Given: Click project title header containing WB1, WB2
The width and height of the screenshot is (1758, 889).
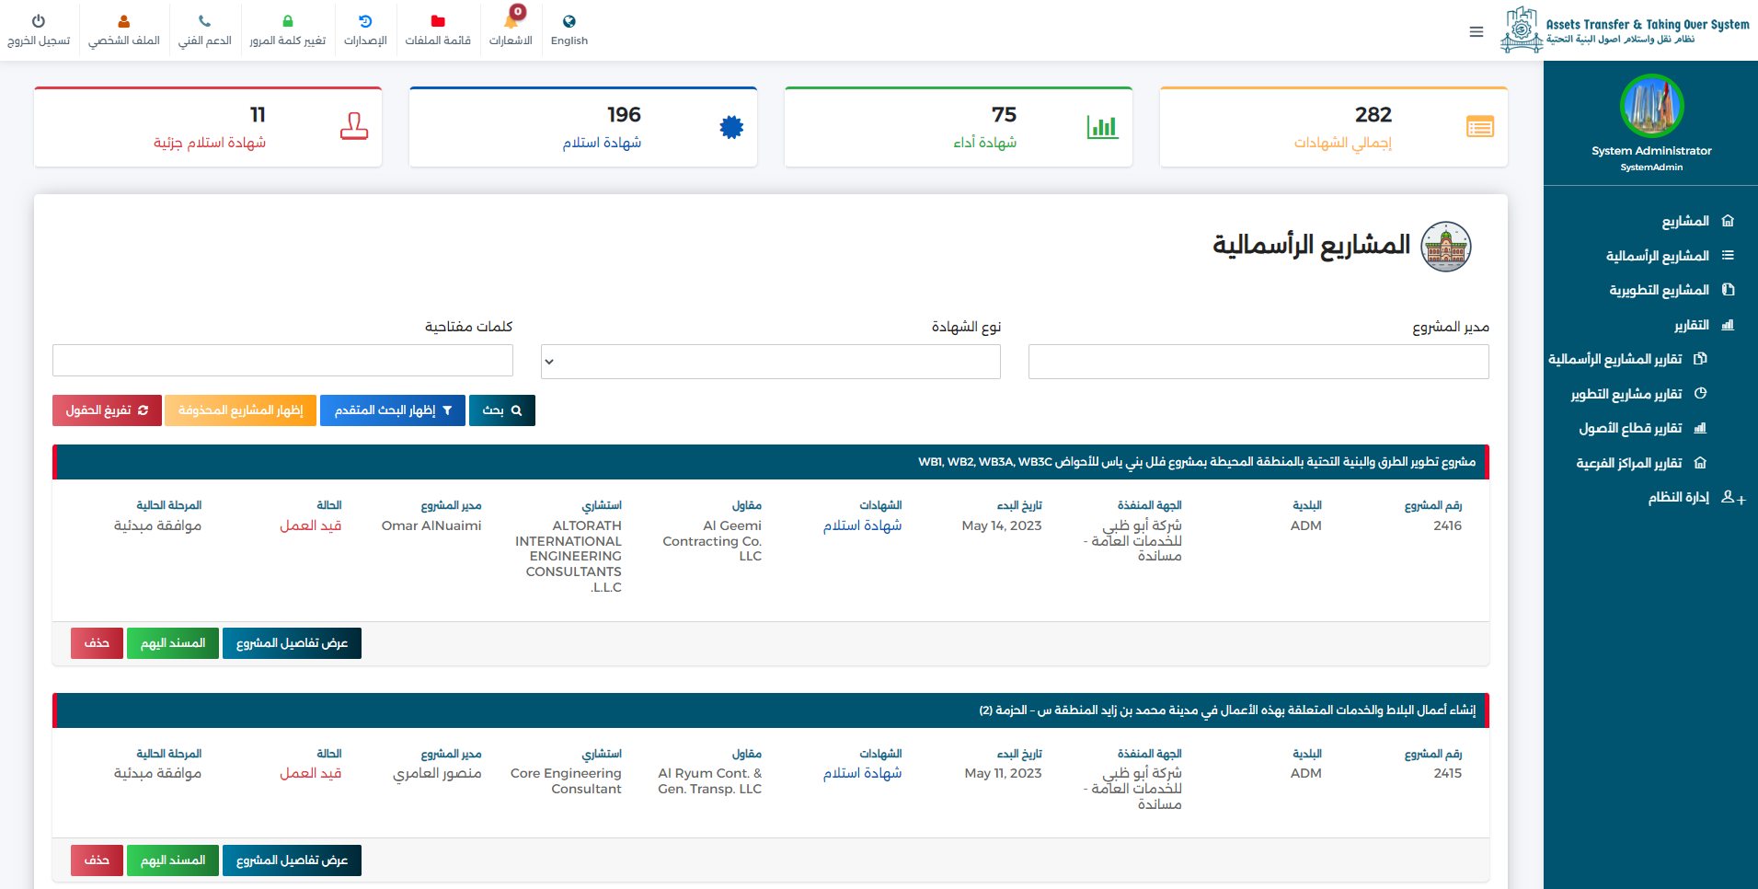Looking at the screenshot, I should pyautogui.click(x=771, y=462).
